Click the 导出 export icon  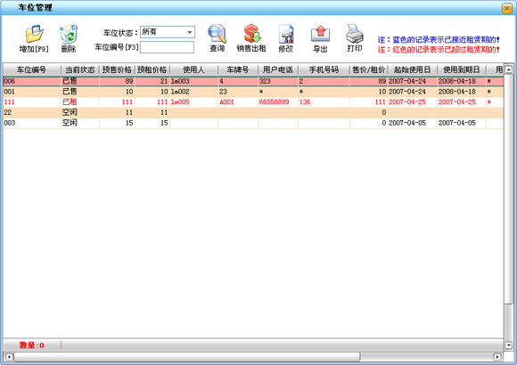[320, 34]
